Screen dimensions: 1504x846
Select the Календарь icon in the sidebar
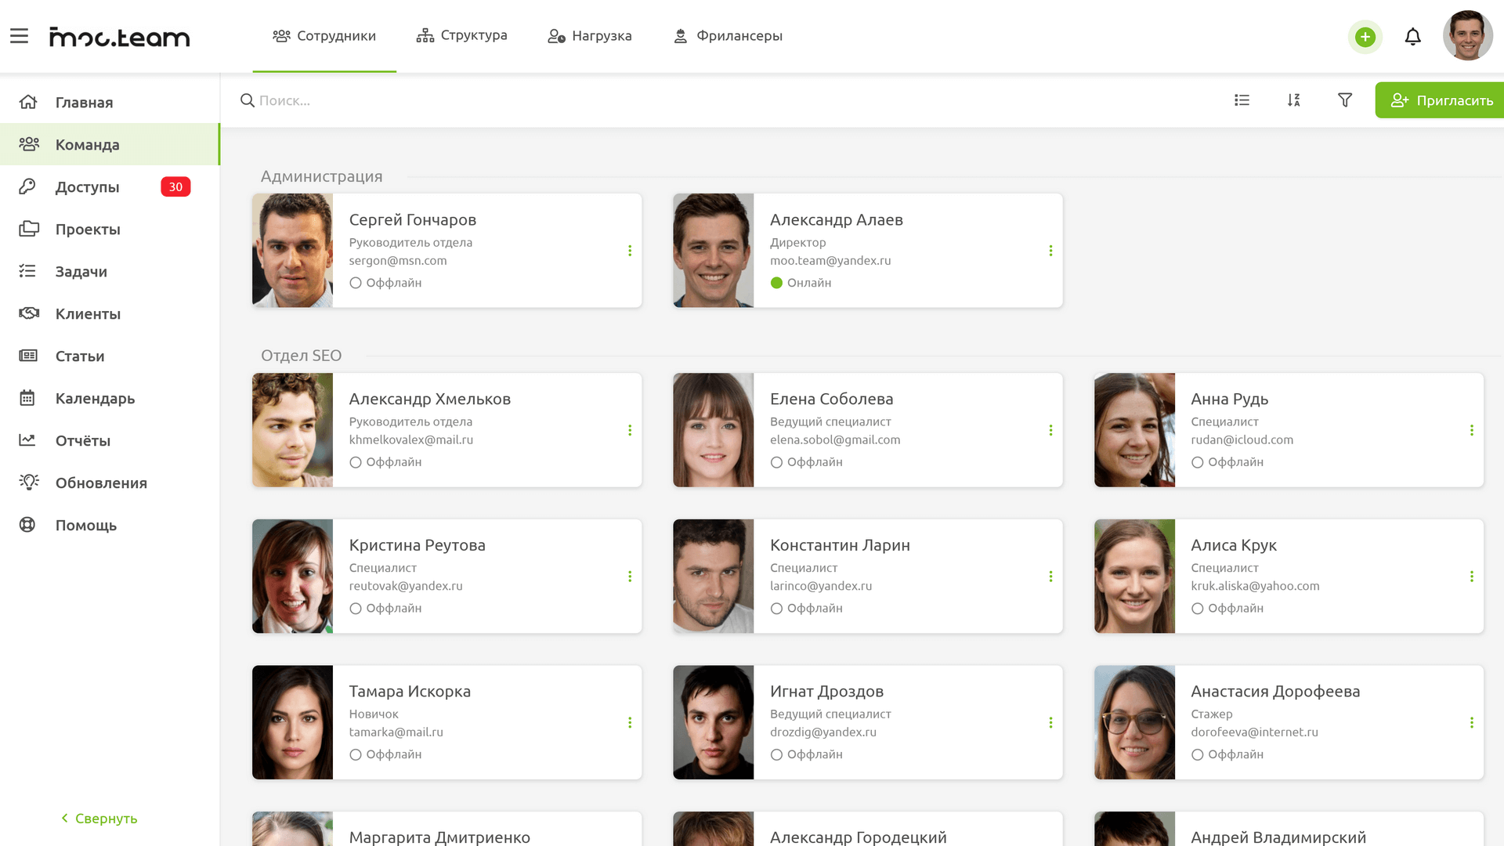coord(28,398)
